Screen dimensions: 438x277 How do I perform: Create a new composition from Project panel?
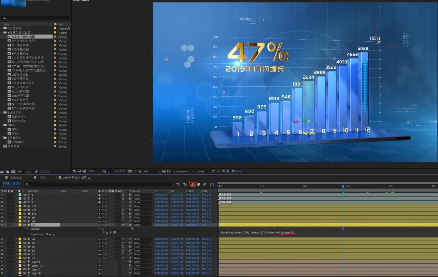(13, 171)
